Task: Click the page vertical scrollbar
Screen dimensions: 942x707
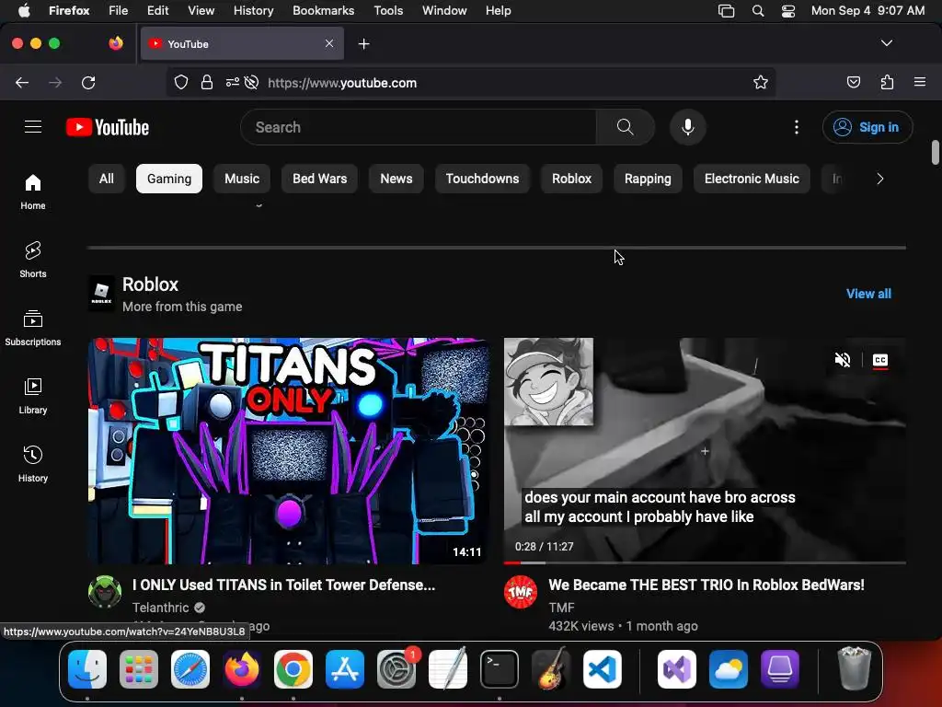Action: [935, 152]
